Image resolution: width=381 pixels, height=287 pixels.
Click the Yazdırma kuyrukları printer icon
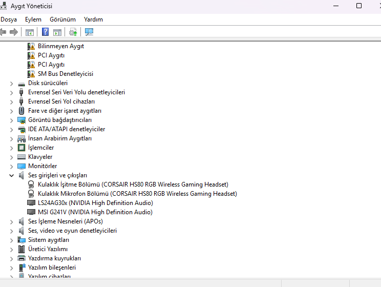point(22,258)
